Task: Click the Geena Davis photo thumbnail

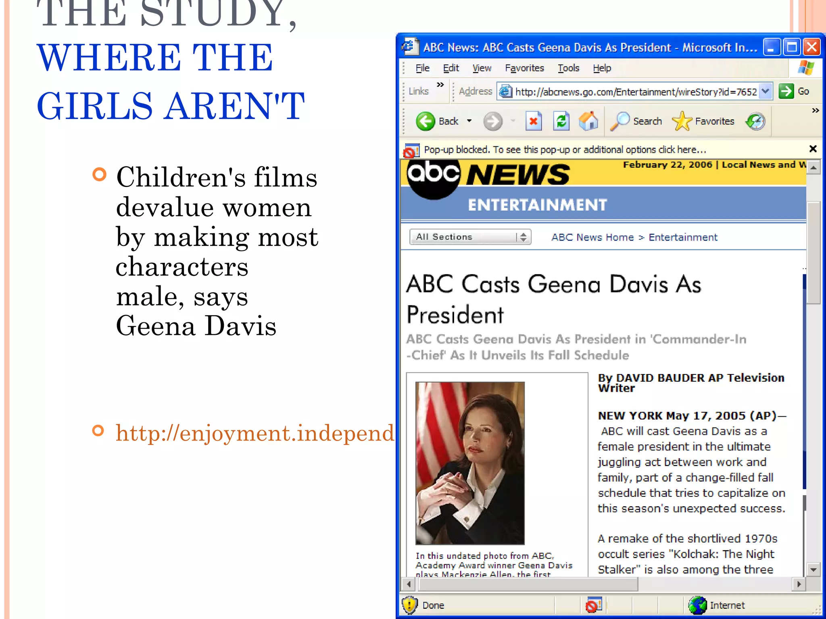Action: point(470,463)
